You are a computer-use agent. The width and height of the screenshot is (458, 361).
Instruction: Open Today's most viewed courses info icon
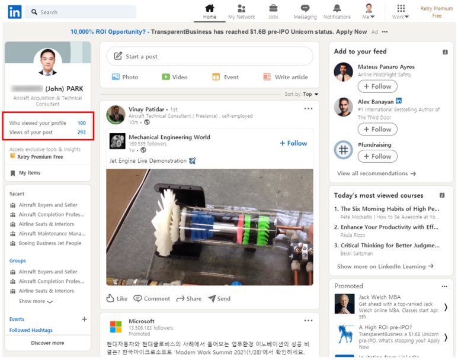click(x=442, y=195)
